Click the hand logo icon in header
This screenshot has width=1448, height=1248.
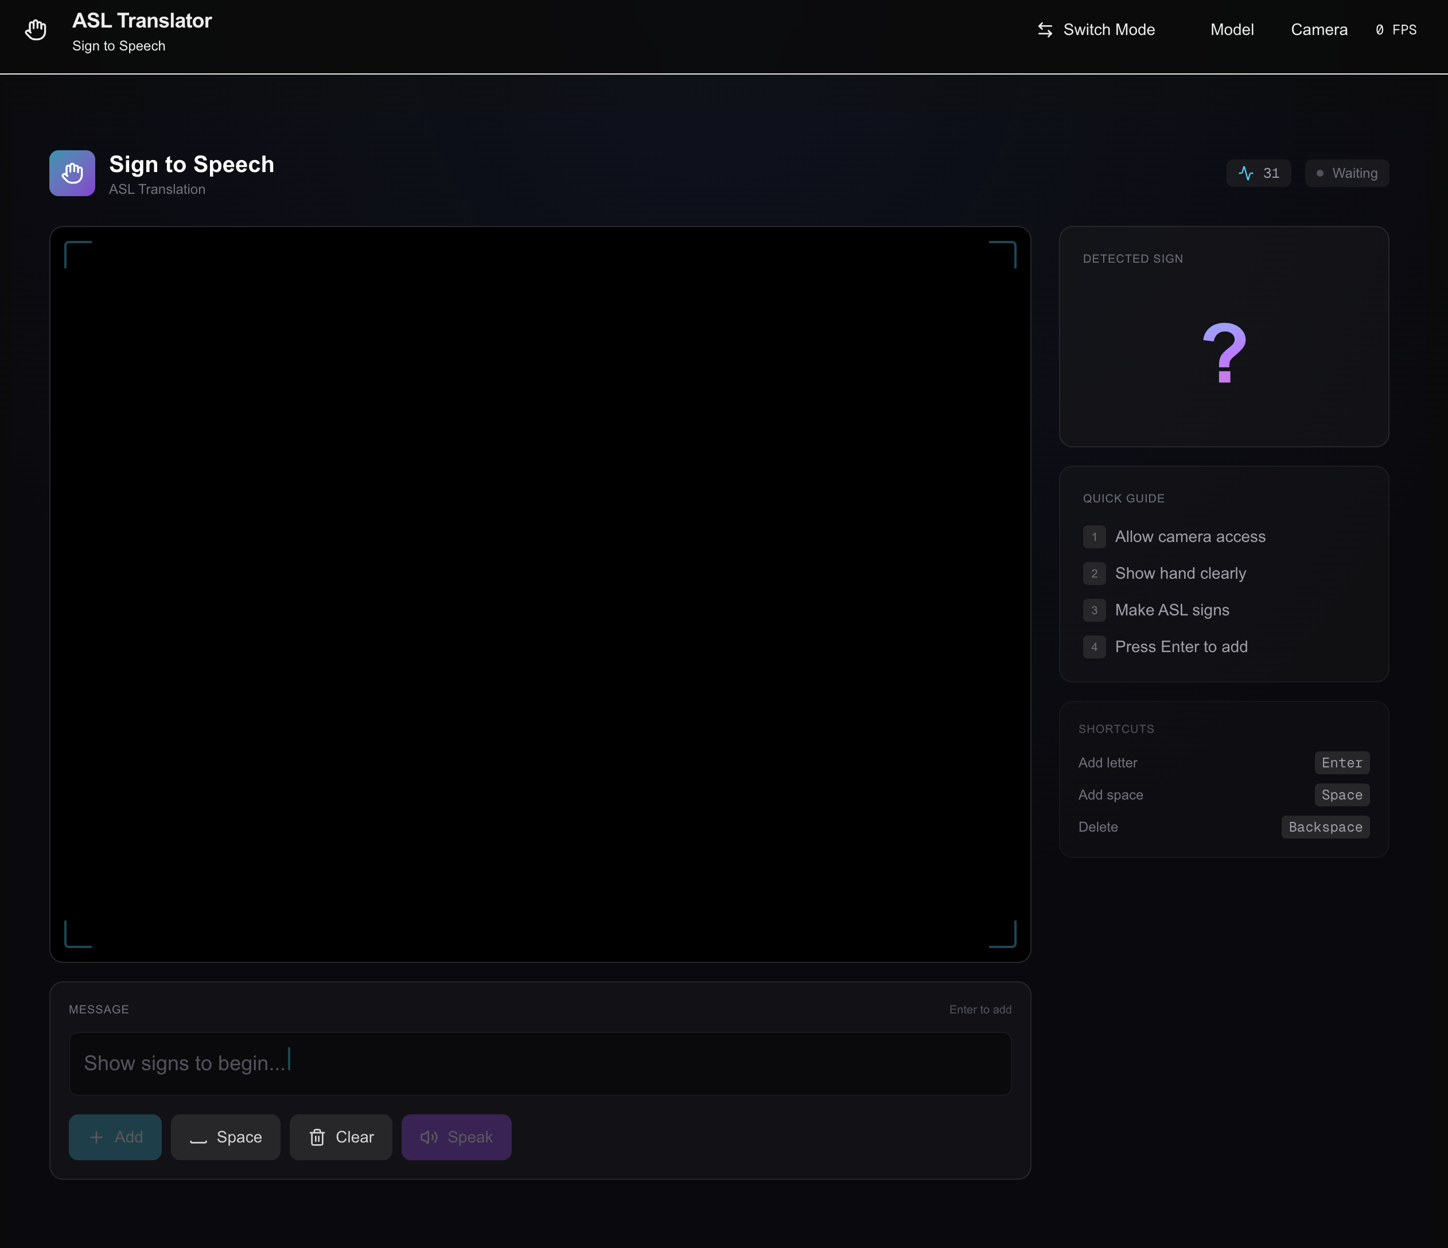[36, 30]
